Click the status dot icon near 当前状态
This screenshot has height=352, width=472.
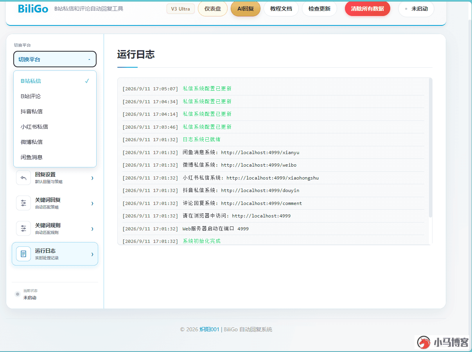[18, 294]
